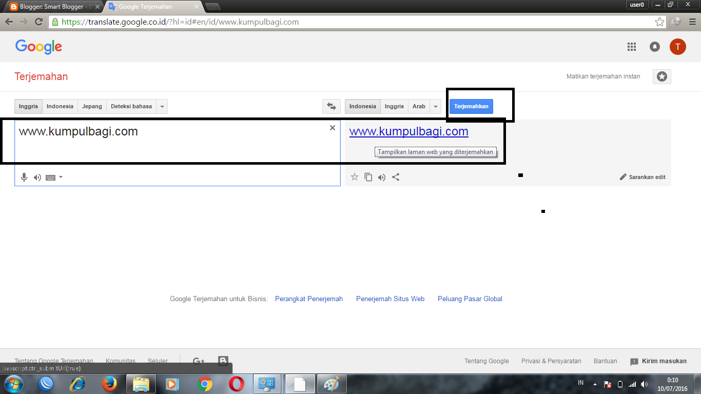This screenshot has height=394, width=701.
Task: Click the browser forward arrow
Action: pos(24,22)
